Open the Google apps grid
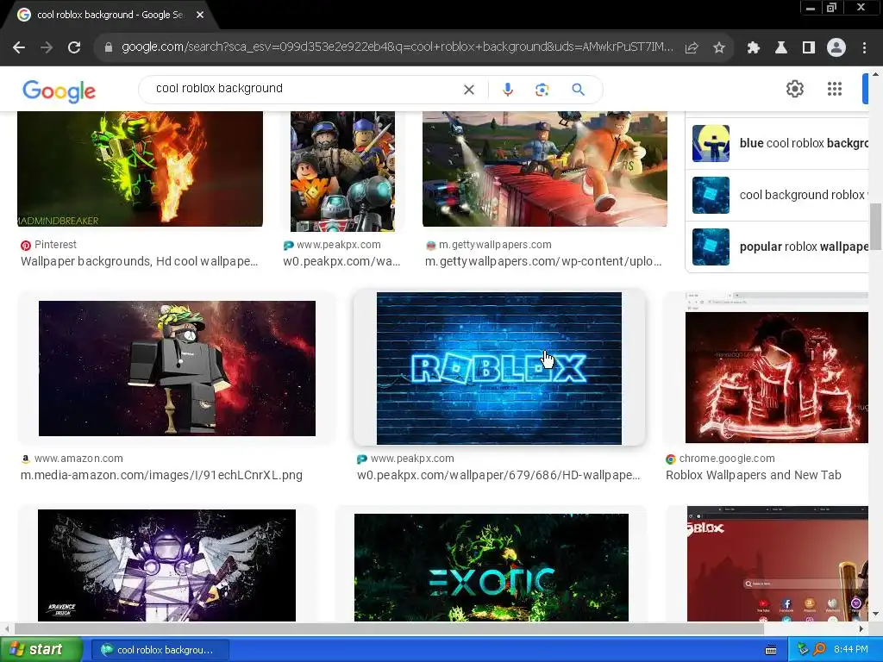Image resolution: width=883 pixels, height=662 pixels. 835,89
